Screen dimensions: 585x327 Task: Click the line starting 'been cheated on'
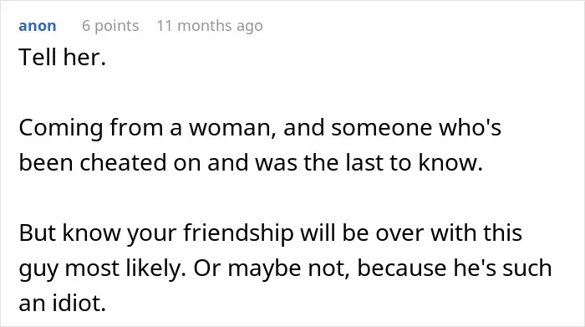251,163
